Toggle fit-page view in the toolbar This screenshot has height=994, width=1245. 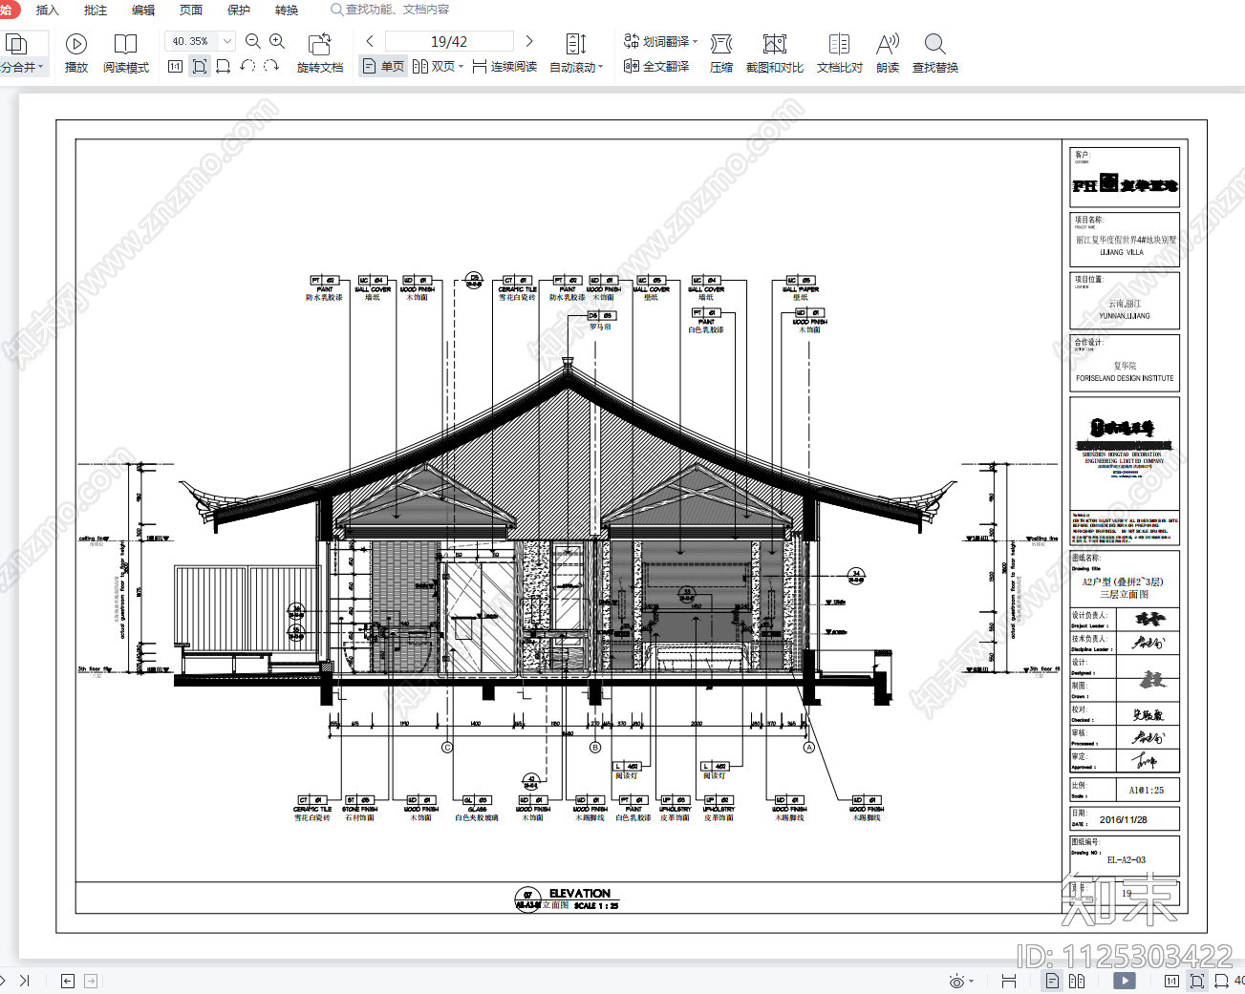click(200, 66)
